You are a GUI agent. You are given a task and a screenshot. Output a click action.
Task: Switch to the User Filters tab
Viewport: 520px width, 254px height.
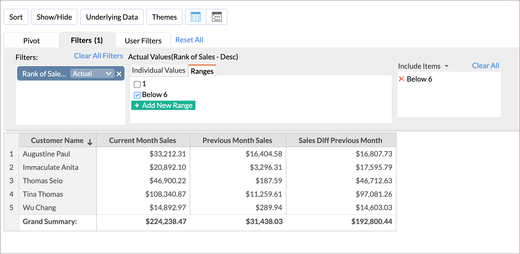pyautogui.click(x=143, y=41)
